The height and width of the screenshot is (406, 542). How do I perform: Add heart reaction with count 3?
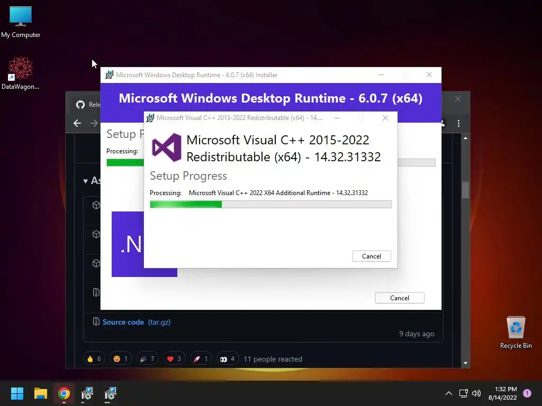(x=174, y=359)
